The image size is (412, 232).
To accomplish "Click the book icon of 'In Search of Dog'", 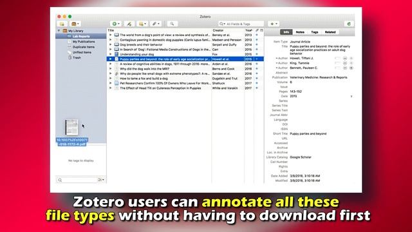I will point(117,50).
